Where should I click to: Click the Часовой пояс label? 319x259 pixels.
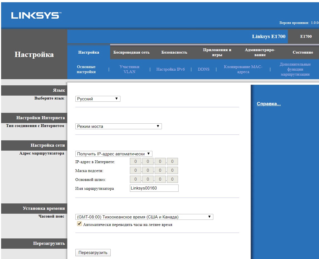coord(51,216)
